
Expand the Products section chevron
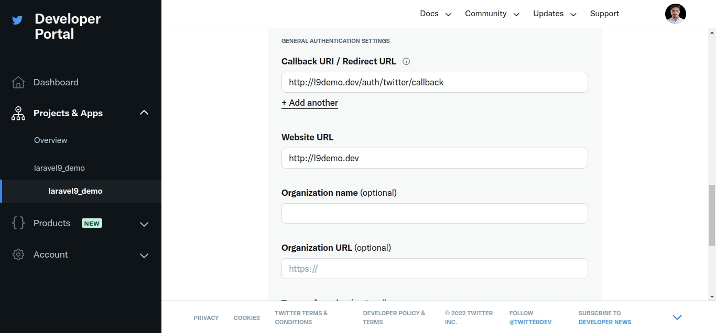144,224
